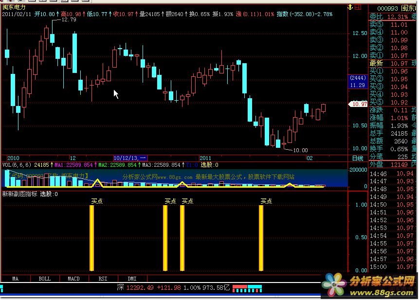The width and height of the screenshot is (419, 300).
Task: Switch to the BOLL indicator tab
Action: pos(45,279)
